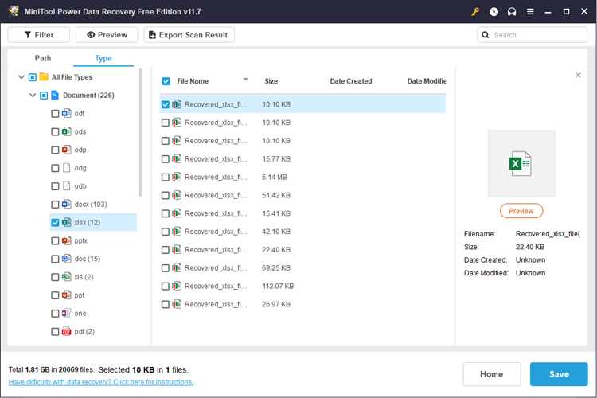Click the doc file type icon

67,259
